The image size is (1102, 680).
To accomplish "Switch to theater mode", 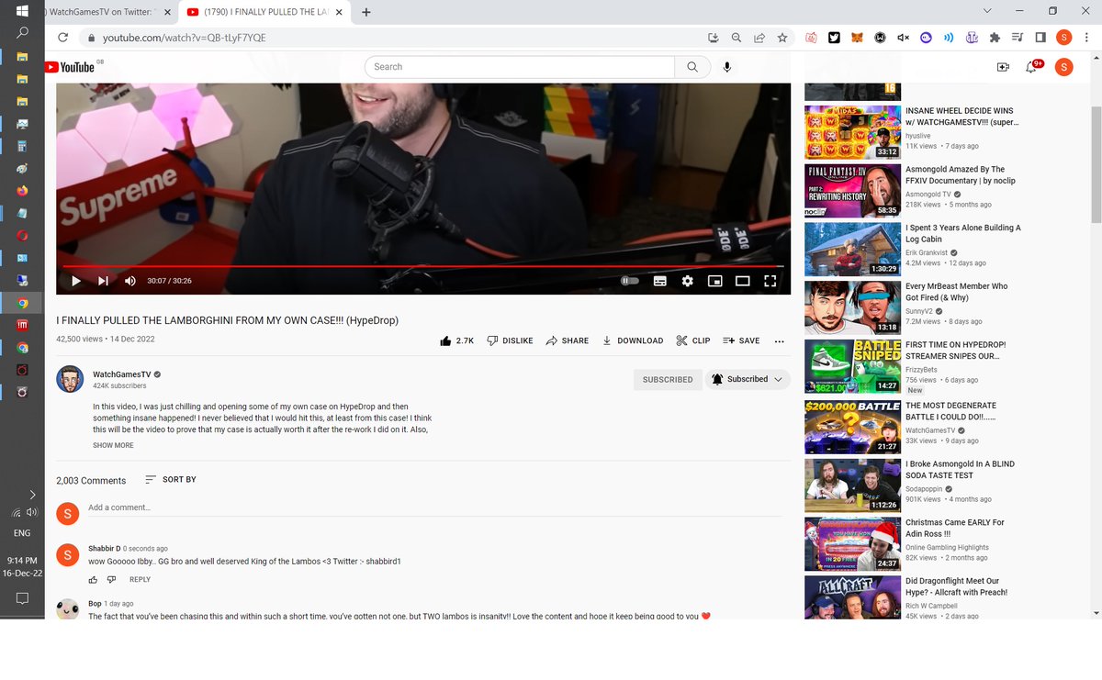I will point(742,281).
